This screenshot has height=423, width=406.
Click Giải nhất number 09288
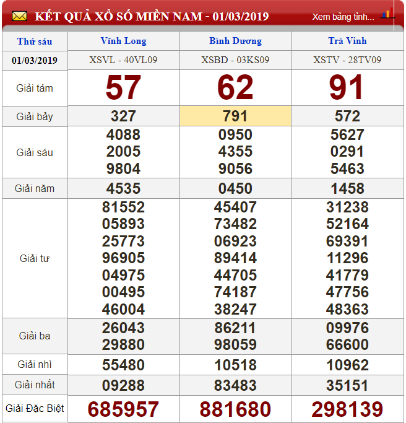tap(123, 385)
